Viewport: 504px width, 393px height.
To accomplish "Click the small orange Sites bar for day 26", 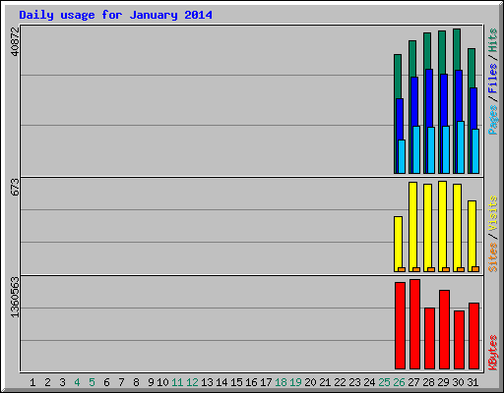I will pyautogui.click(x=402, y=269).
